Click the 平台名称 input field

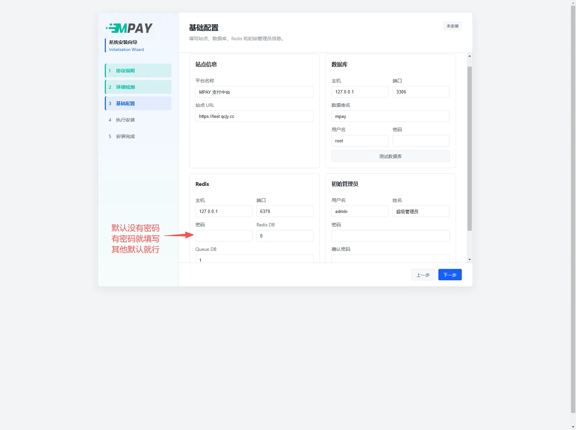click(x=254, y=92)
